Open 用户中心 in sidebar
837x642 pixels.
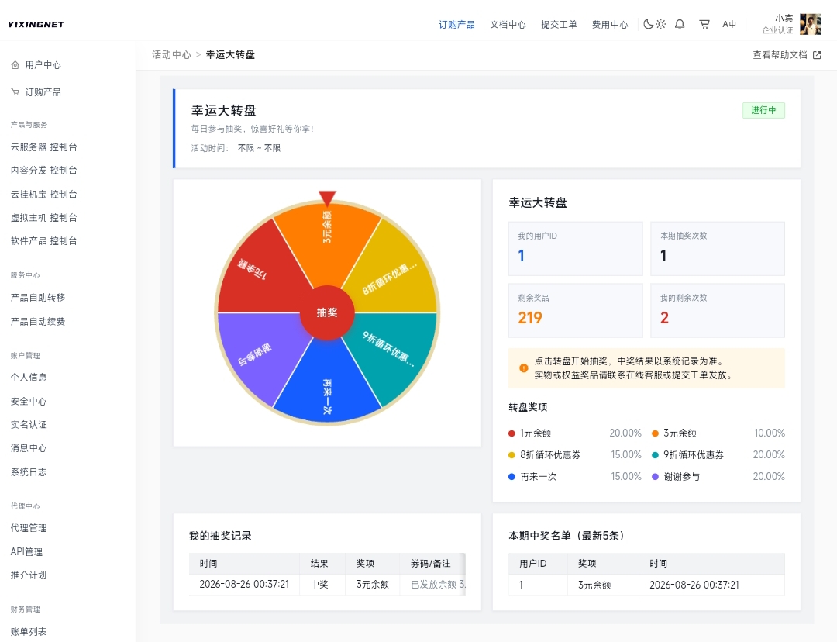(x=43, y=65)
